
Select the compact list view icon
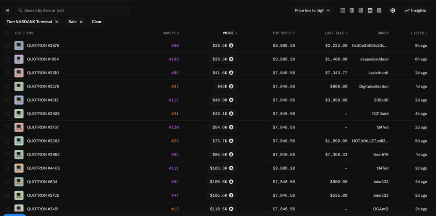pyautogui.click(x=379, y=10)
